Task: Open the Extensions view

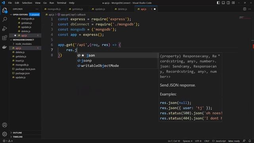Action: coord(4,38)
